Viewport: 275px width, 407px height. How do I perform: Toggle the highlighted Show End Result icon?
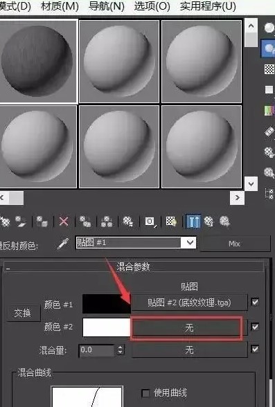pos(193,221)
